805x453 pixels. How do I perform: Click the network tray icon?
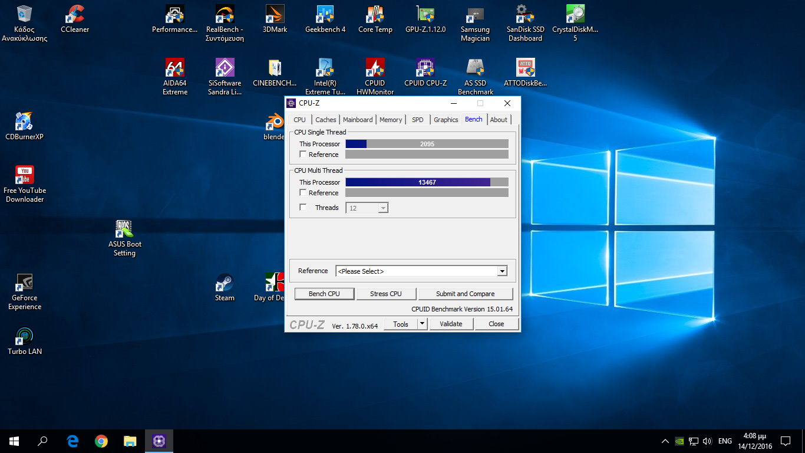pyautogui.click(x=694, y=441)
